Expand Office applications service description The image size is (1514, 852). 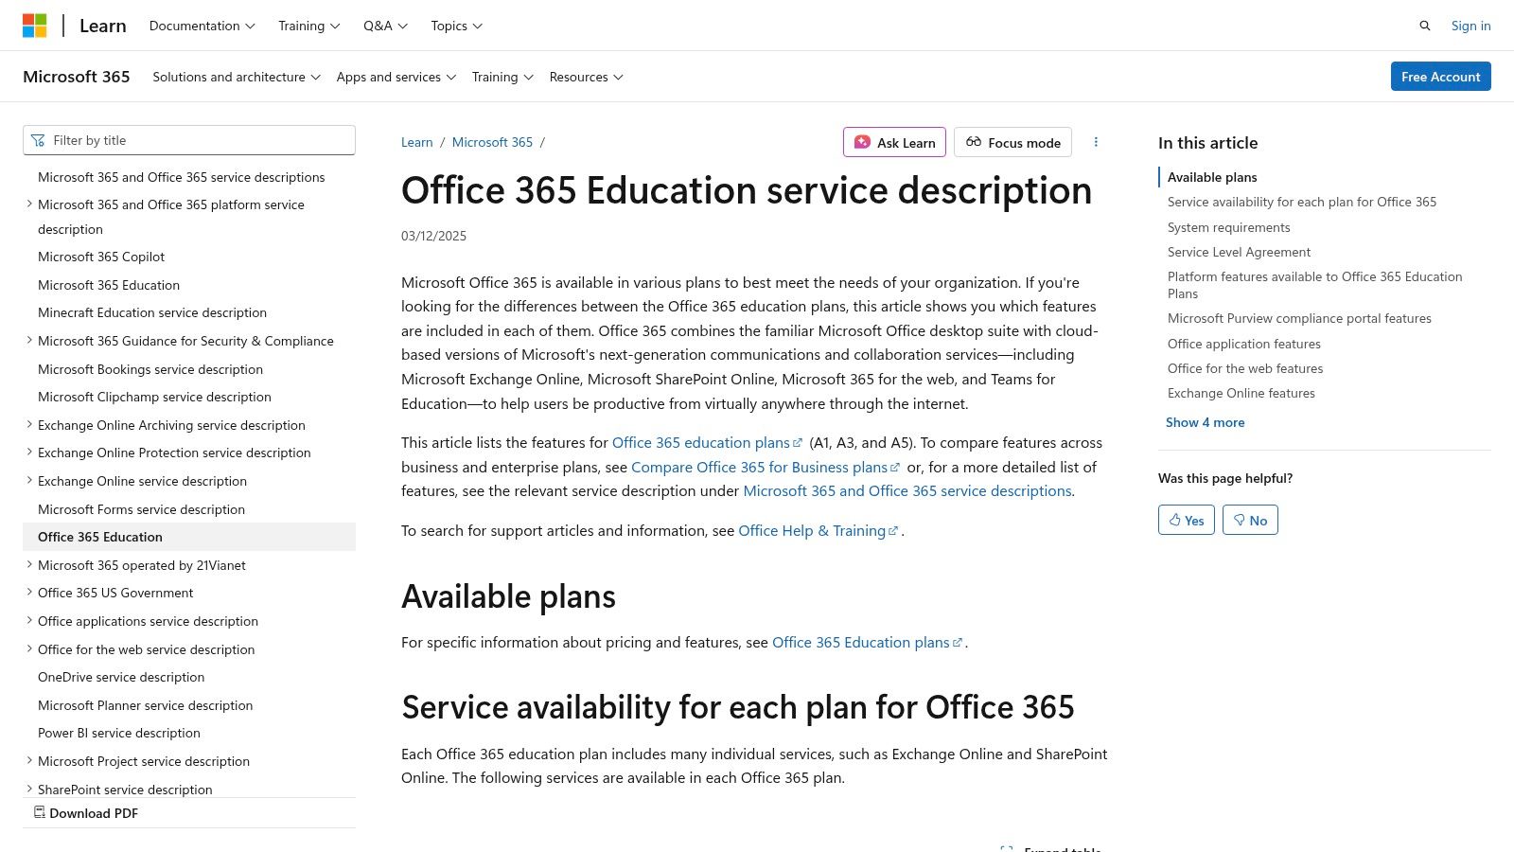coord(29,621)
